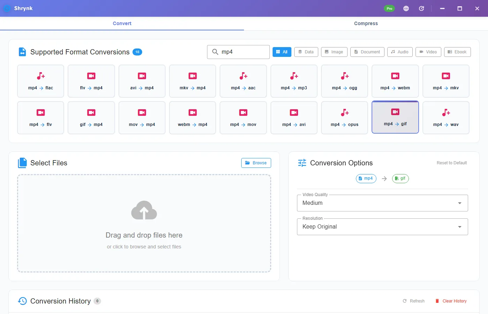This screenshot has width=488, height=314.
Task: Click the gif target format chip
Action: click(x=400, y=179)
